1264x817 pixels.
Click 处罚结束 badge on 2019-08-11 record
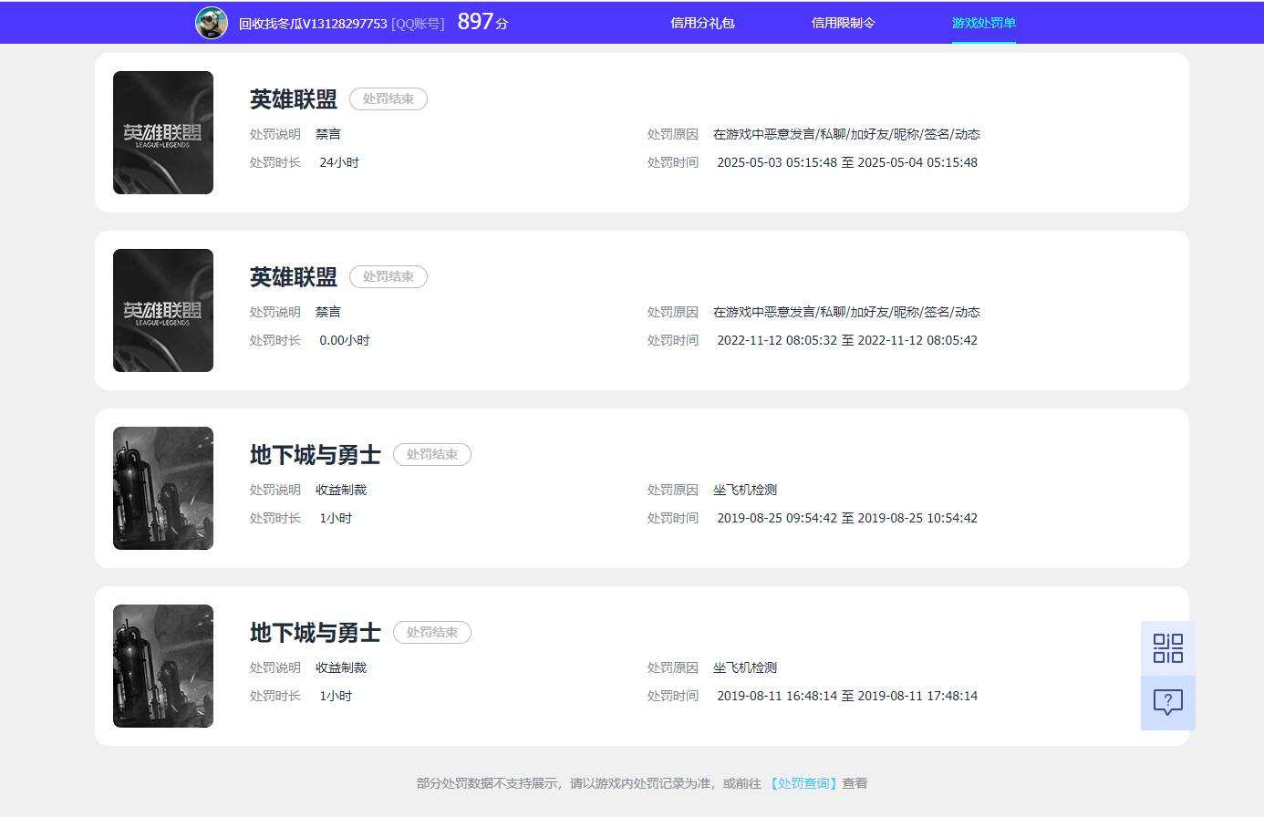coord(432,632)
